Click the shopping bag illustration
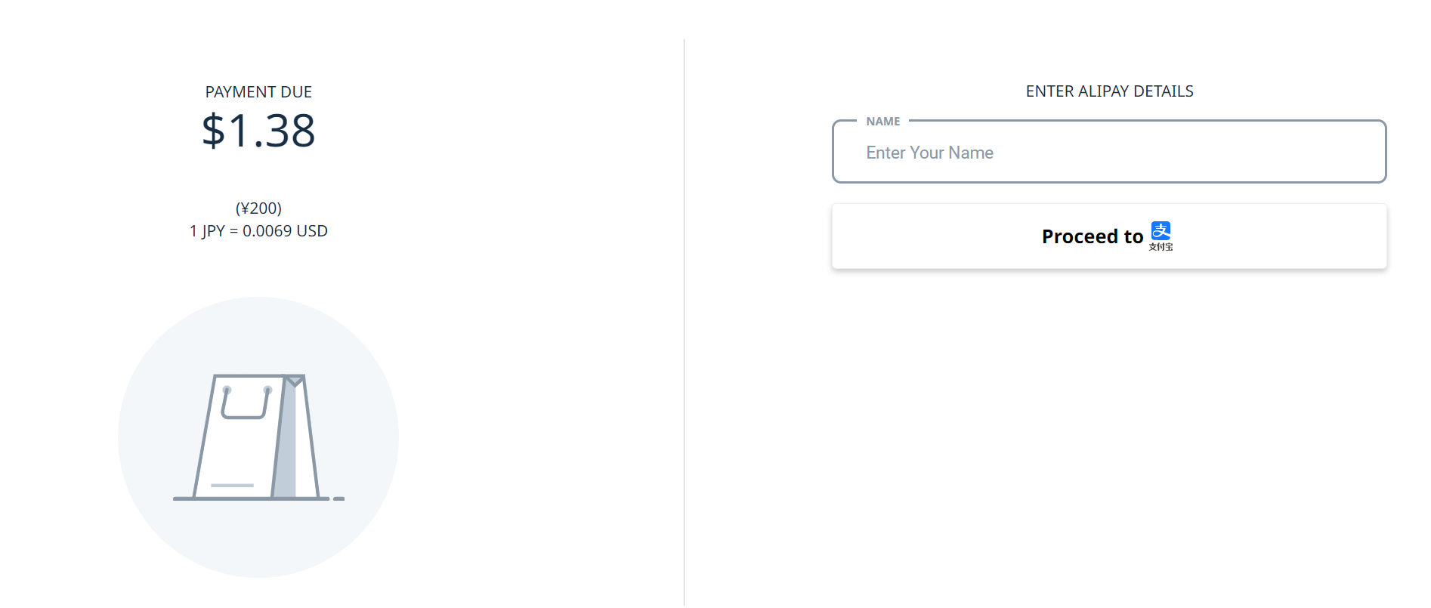 pos(258,437)
